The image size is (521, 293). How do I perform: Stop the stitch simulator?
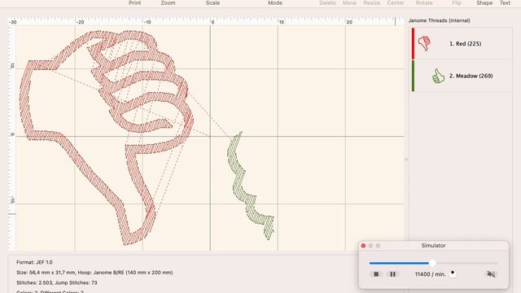(376, 274)
